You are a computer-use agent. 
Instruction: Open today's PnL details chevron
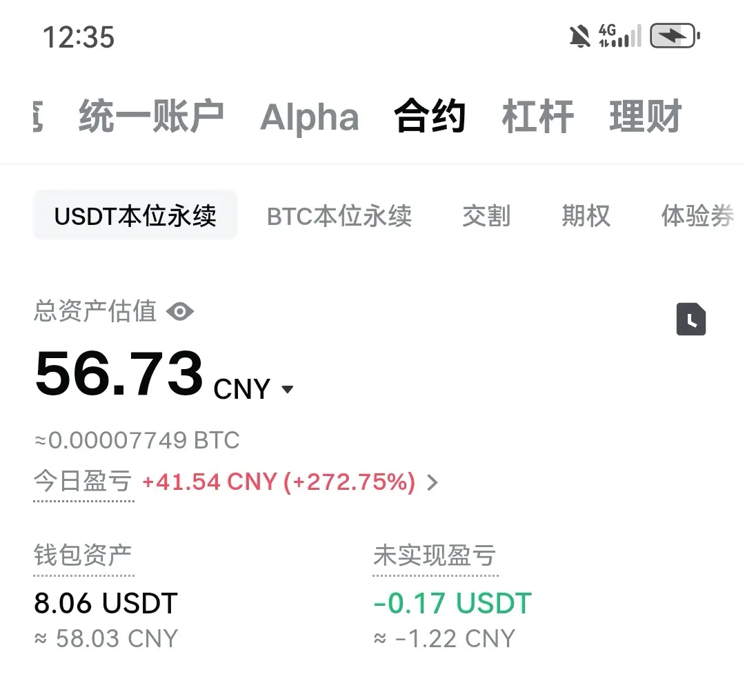(x=433, y=482)
